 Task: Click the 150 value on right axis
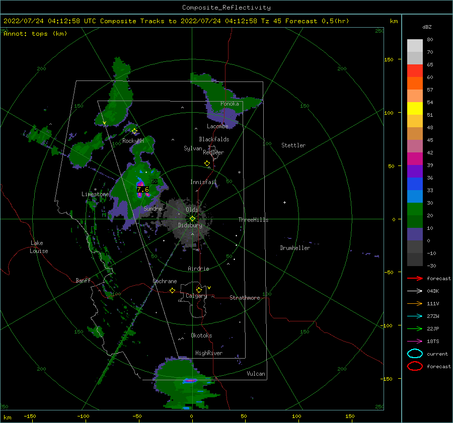coord(389,59)
